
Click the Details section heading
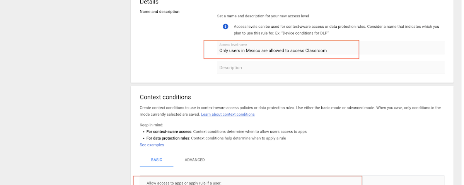149,2
